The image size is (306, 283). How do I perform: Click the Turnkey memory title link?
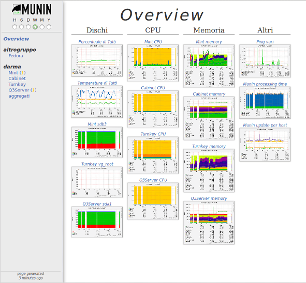pos(209,146)
